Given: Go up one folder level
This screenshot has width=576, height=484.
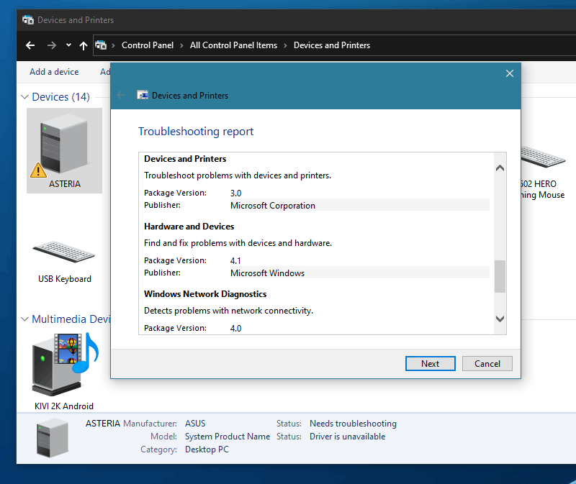Looking at the screenshot, I should [84, 45].
